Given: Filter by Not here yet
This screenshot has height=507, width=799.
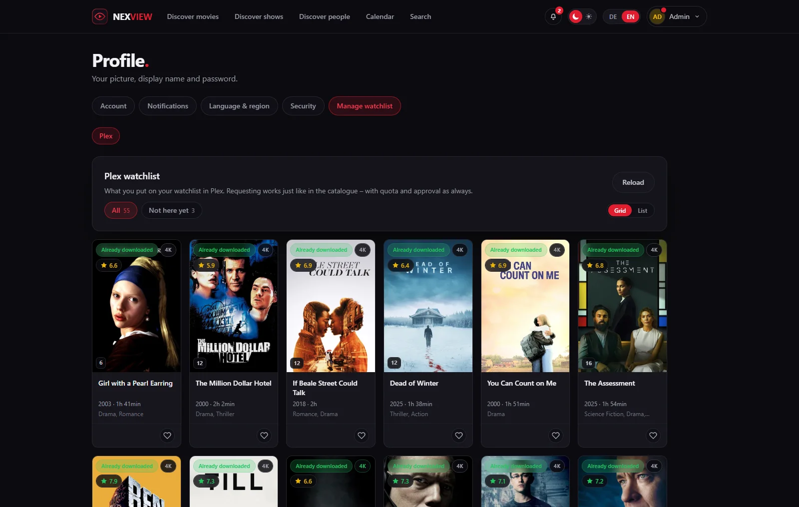Looking at the screenshot, I should (x=172, y=210).
